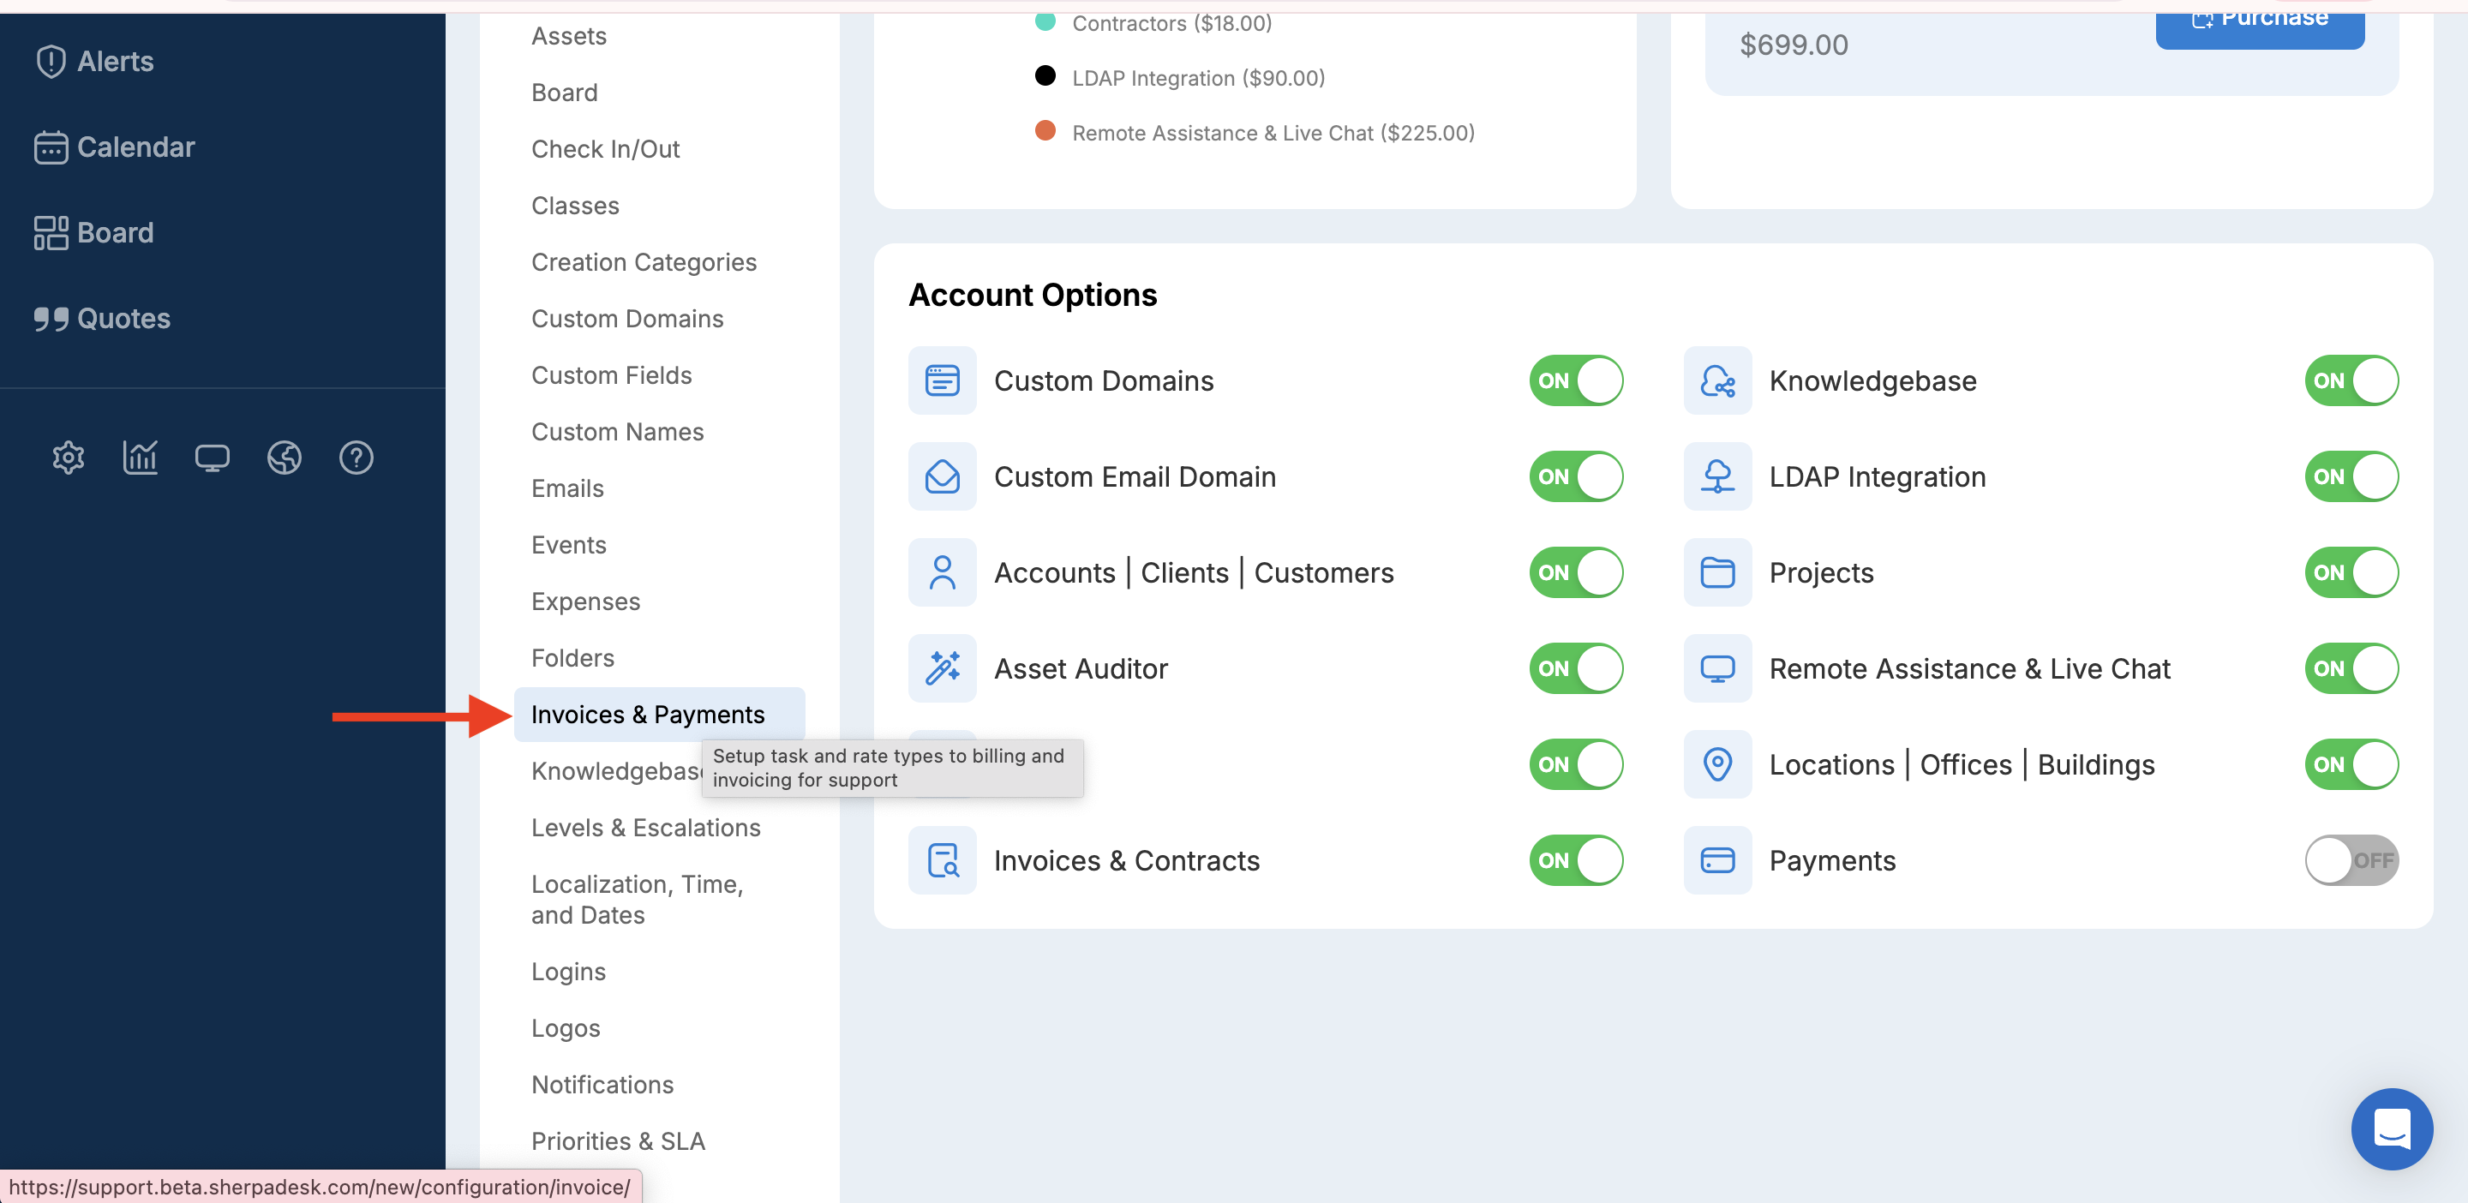This screenshot has width=2468, height=1203.
Task: Click the globe icon in sidebar
Action: point(284,458)
